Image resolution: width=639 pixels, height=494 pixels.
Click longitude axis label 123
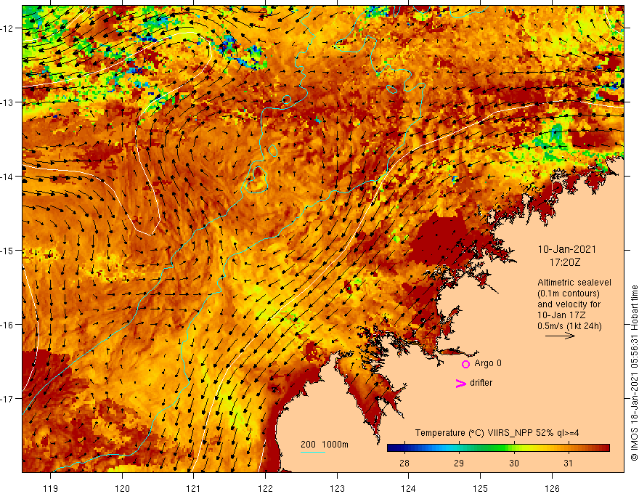point(337,488)
